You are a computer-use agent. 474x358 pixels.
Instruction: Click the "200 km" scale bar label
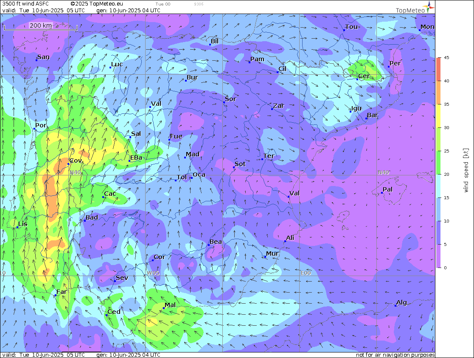40,25
